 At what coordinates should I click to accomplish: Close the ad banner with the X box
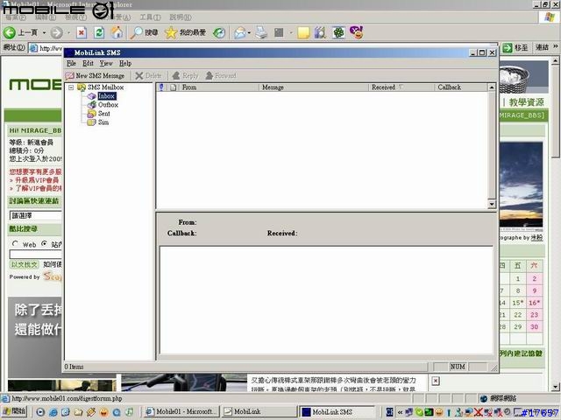click(436, 381)
